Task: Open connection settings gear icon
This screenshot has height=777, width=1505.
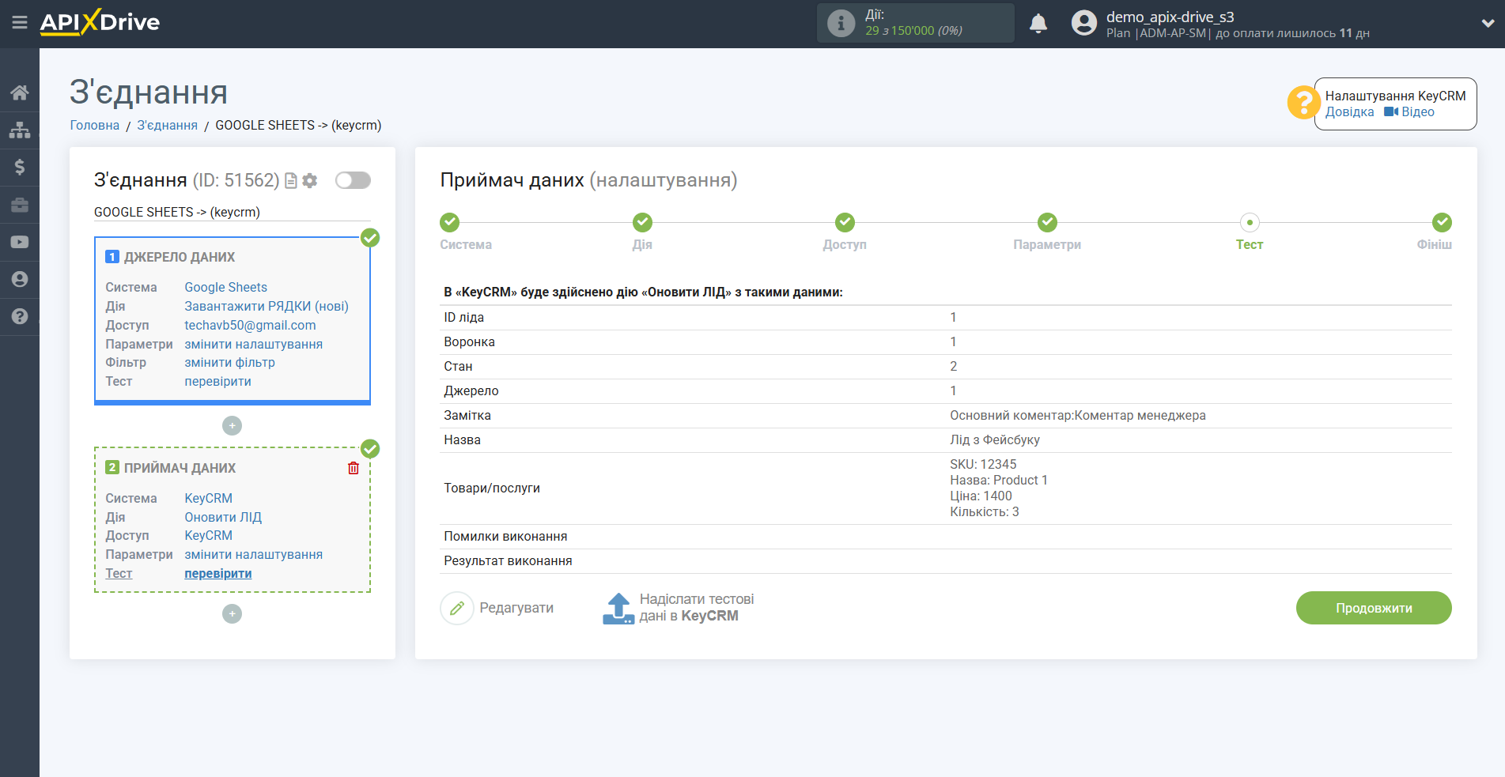Action: pos(310,181)
